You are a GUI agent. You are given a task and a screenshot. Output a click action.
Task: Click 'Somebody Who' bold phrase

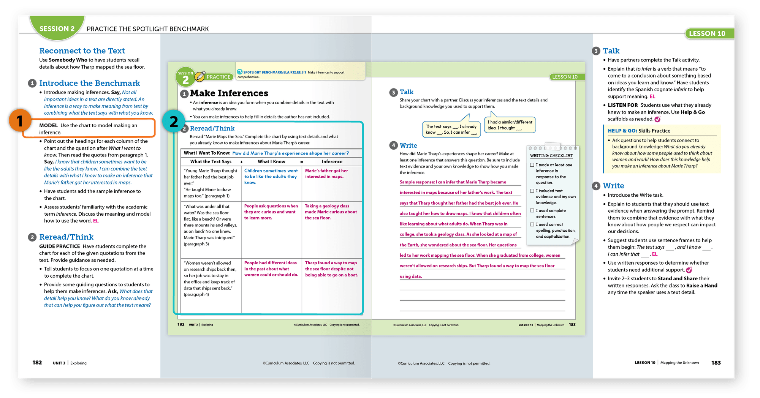pos(68,60)
